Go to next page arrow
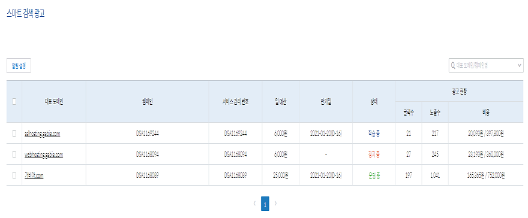Viewport: 528px width, 218px height. [x=275, y=204]
